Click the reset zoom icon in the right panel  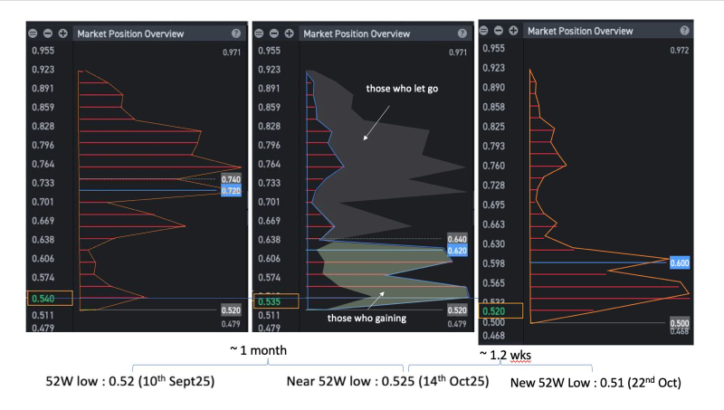click(x=486, y=30)
